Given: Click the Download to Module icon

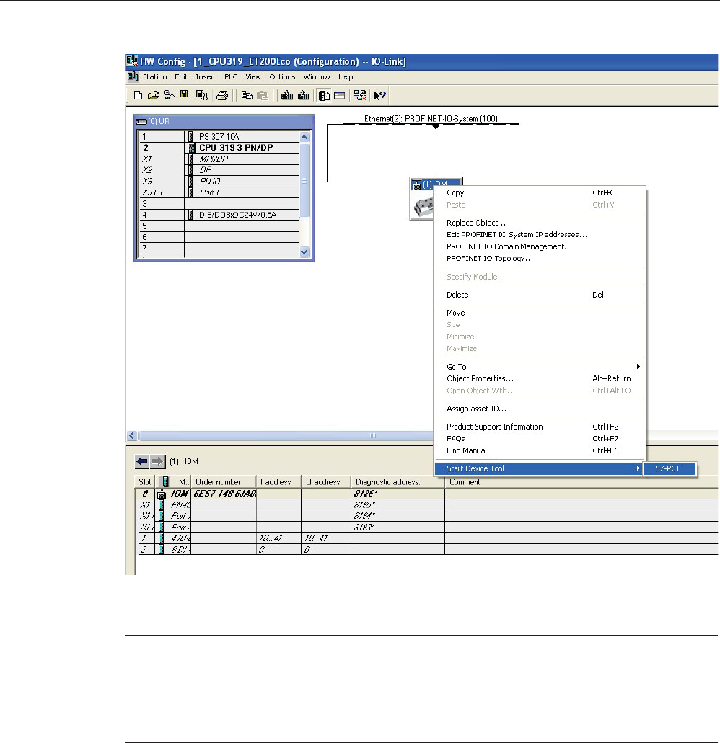Looking at the screenshot, I should coord(287,95).
